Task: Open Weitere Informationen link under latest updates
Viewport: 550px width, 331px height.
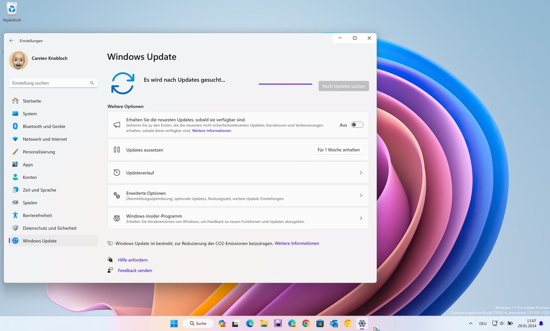Action: 212,130
